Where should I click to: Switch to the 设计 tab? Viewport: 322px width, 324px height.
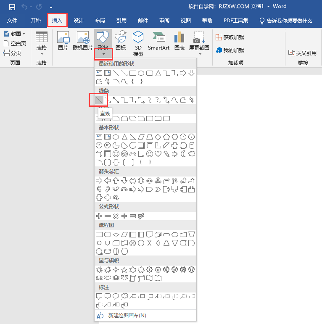[x=79, y=21]
